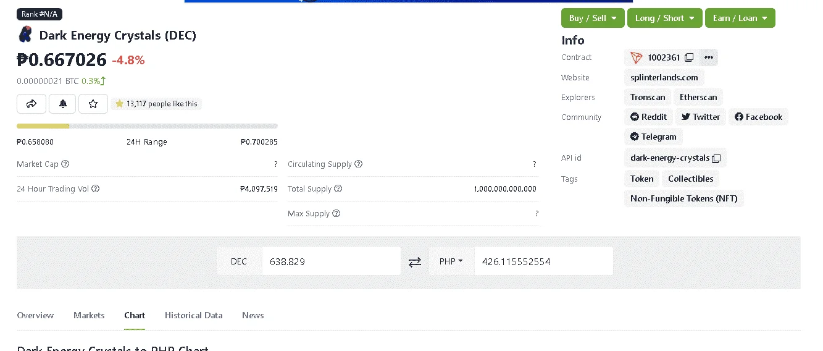Switch to the Markets tab

coord(89,315)
